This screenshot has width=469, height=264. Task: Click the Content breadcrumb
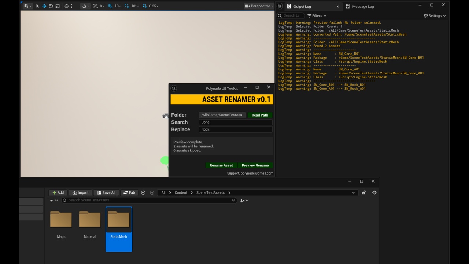pyautogui.click(x=181, y=192)
